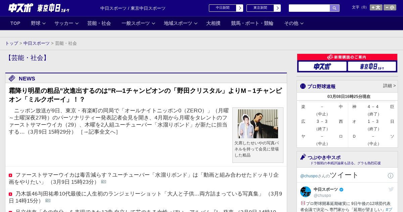The width and height of the screenshot is (403, 212).
Task: Click the search magnifier button
Action: (334, 8)
